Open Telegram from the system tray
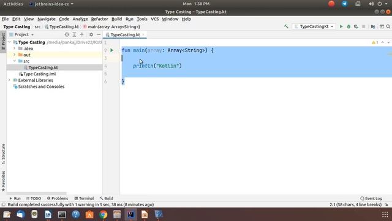The height and width of the screenshot is (221, 392). click(x=344, y=4)
